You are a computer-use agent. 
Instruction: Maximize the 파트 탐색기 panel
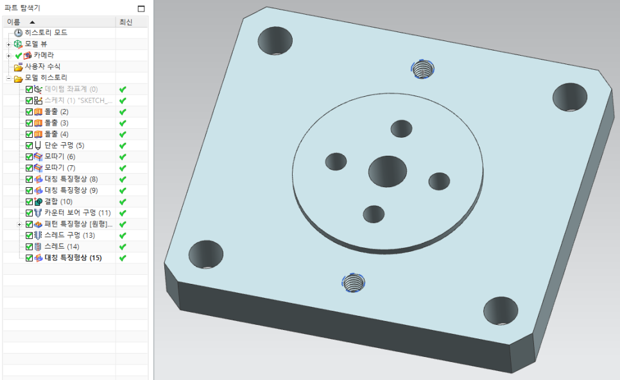click(x=141, y=8)
